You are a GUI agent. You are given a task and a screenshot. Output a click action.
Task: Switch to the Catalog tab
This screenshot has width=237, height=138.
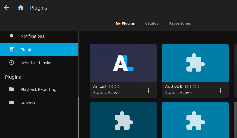click(152, 23)
